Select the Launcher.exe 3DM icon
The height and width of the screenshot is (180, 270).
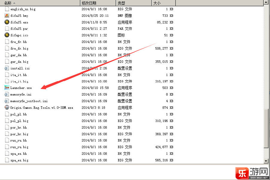(x=7, y=88)
